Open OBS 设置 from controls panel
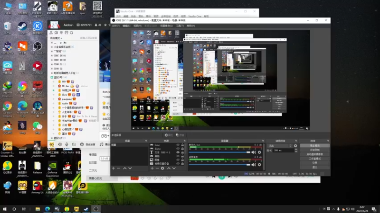The width and height of the screenshot is (380, 213). click(x=314, y=163)
